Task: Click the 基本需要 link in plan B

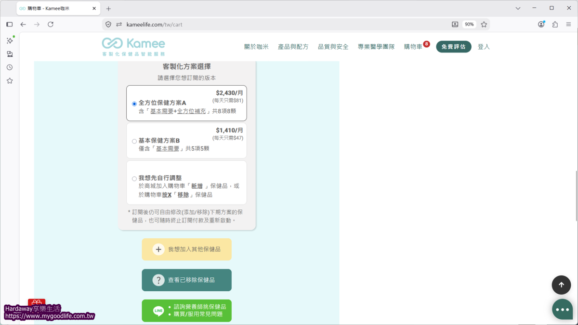Action: (x=168, y=149)
